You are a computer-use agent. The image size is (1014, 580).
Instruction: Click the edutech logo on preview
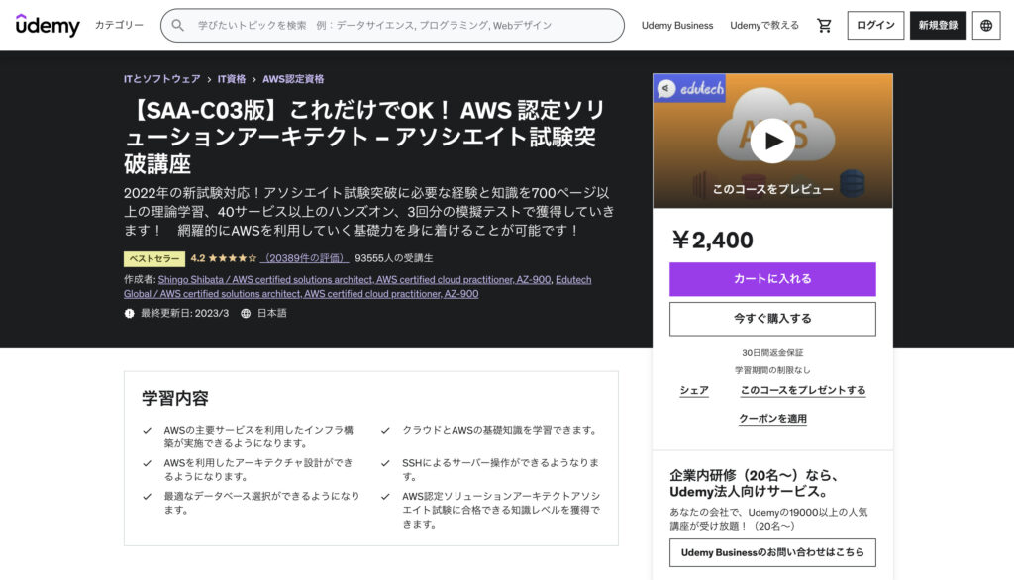pos(690,89)
